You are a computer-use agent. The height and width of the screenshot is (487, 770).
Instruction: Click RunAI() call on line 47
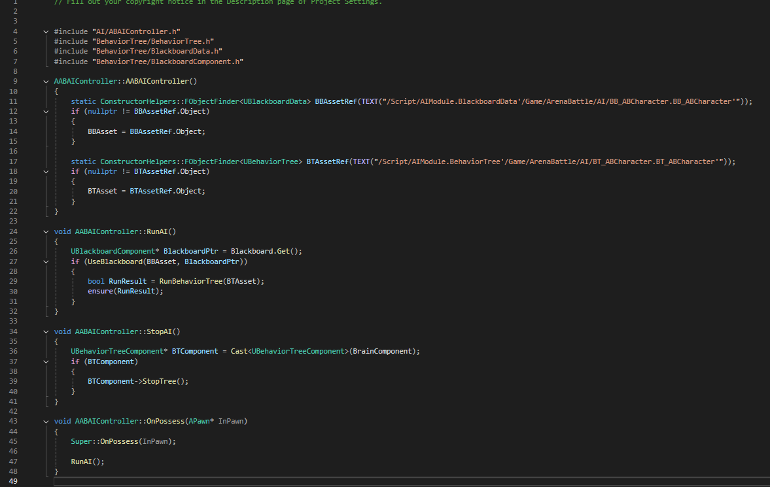88,462
